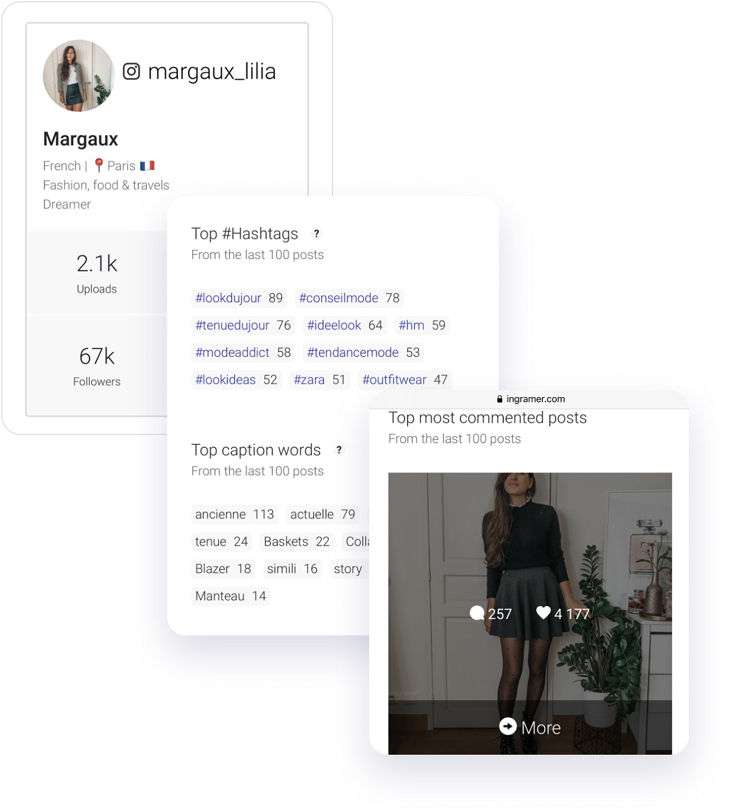This screenshot has width=731, height=812.
Task: Click the red pin icon before Paris
Action: point(99,165)
